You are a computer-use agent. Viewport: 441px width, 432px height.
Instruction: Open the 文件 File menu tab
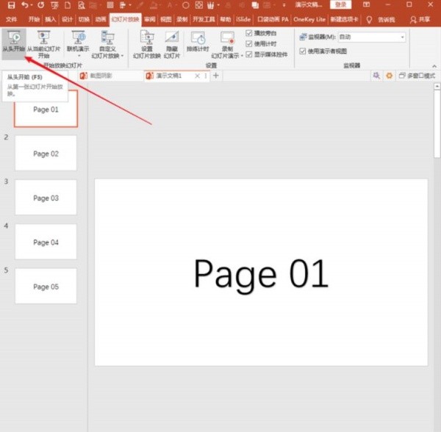12,19
